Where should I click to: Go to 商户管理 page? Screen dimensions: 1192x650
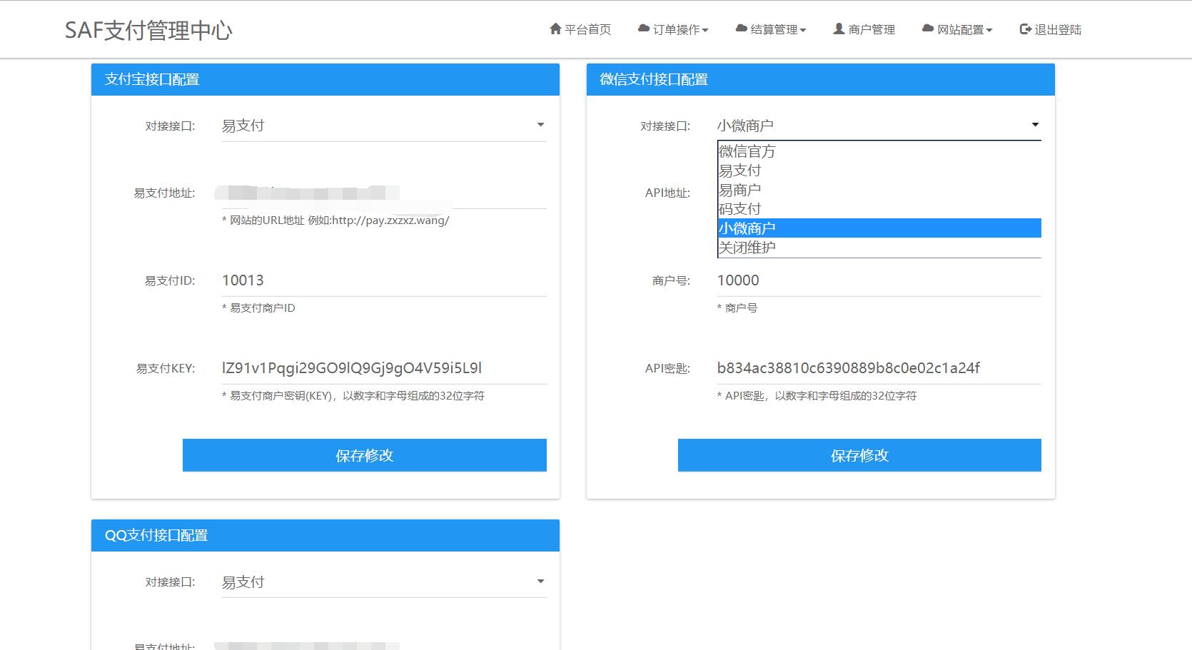pos(864,29)
